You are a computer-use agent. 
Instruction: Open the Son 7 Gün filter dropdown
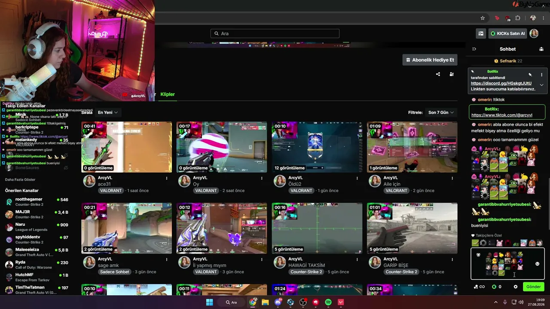pos(441,112)
